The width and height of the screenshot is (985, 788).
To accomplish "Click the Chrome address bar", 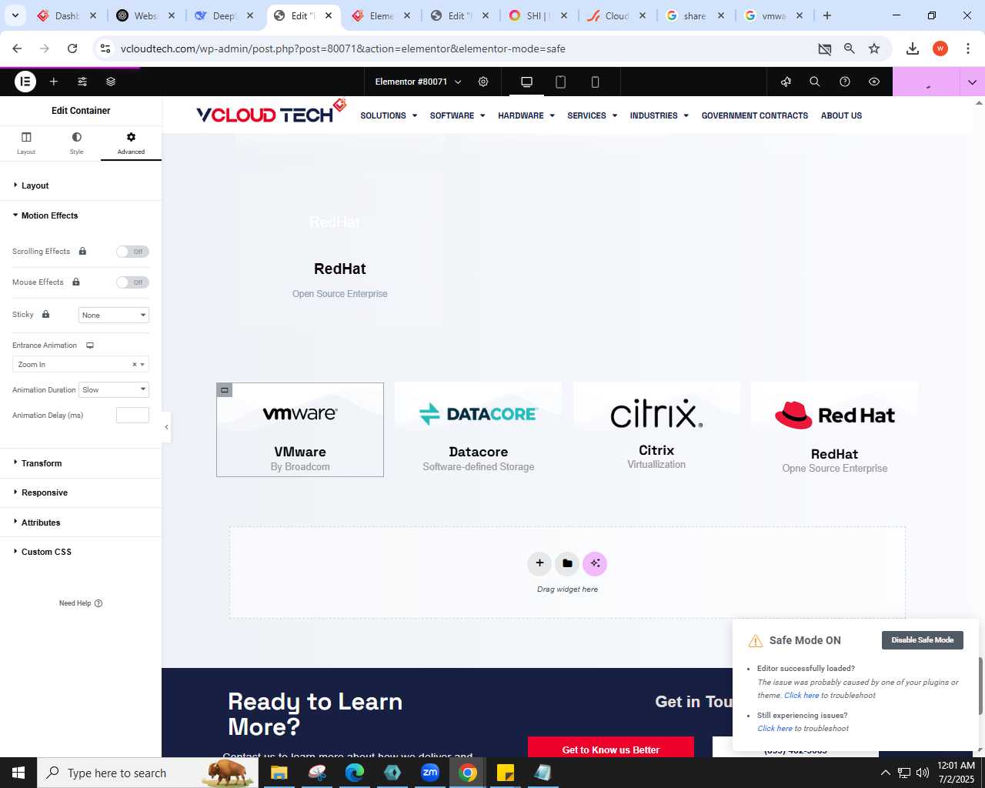I will point(462,48).
